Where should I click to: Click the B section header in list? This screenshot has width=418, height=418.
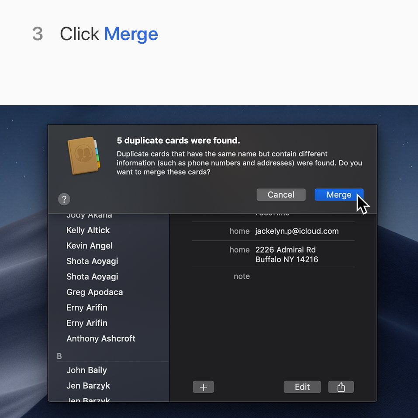59,356
